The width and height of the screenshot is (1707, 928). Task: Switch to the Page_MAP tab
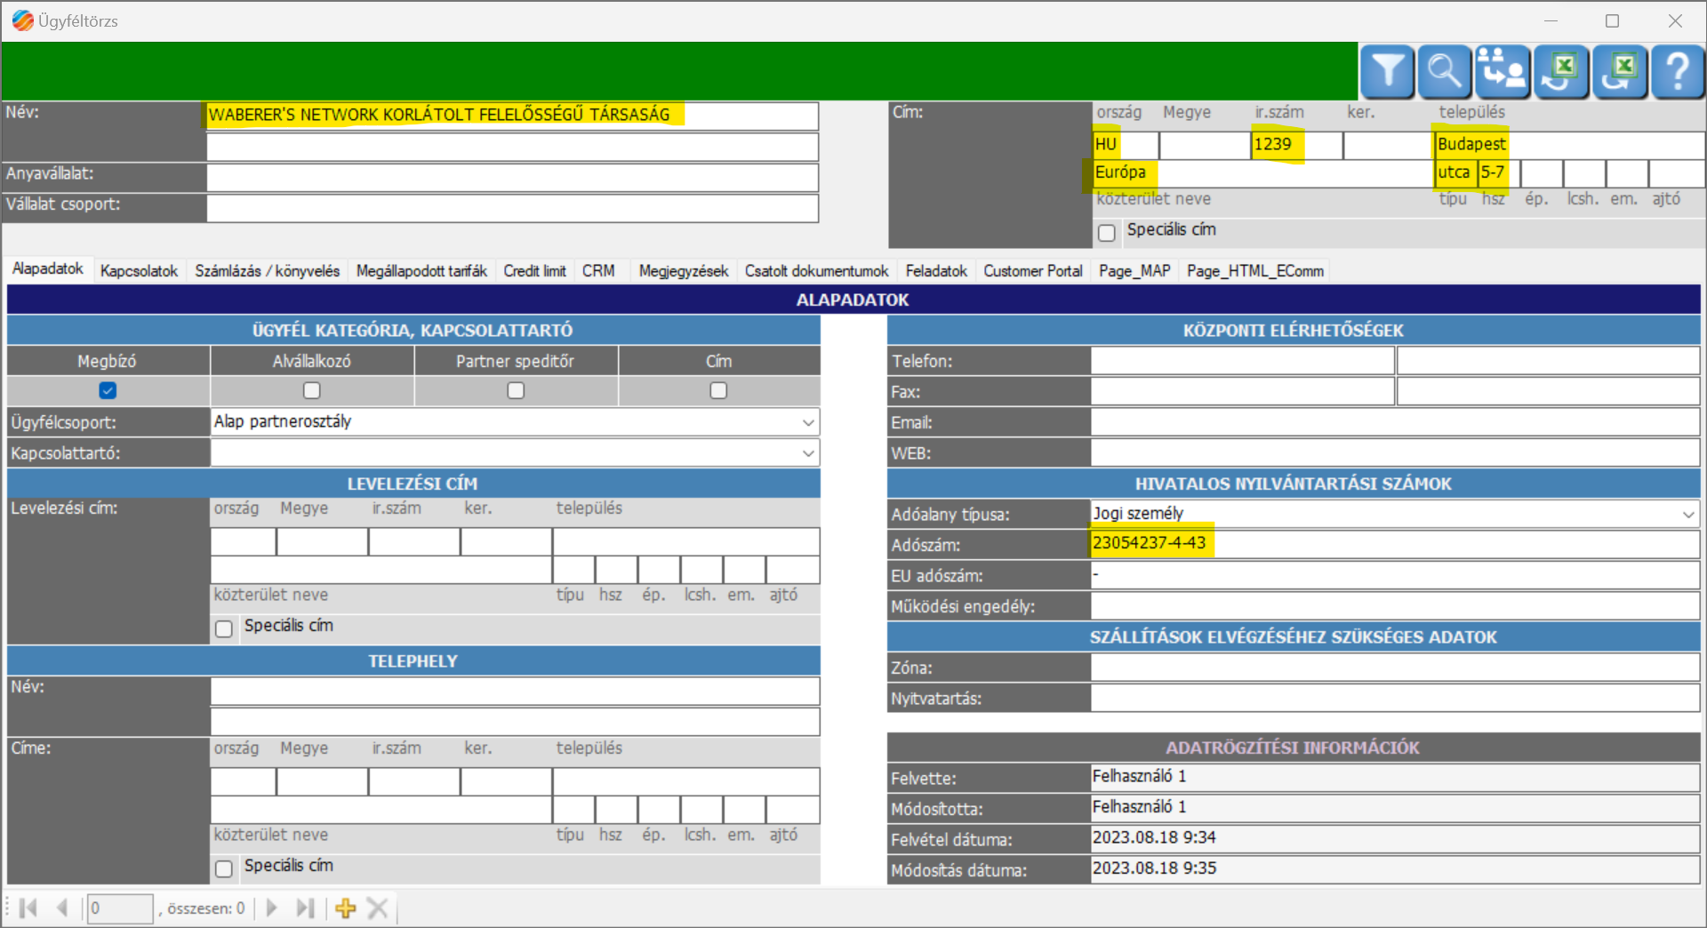pos(1134,270)
